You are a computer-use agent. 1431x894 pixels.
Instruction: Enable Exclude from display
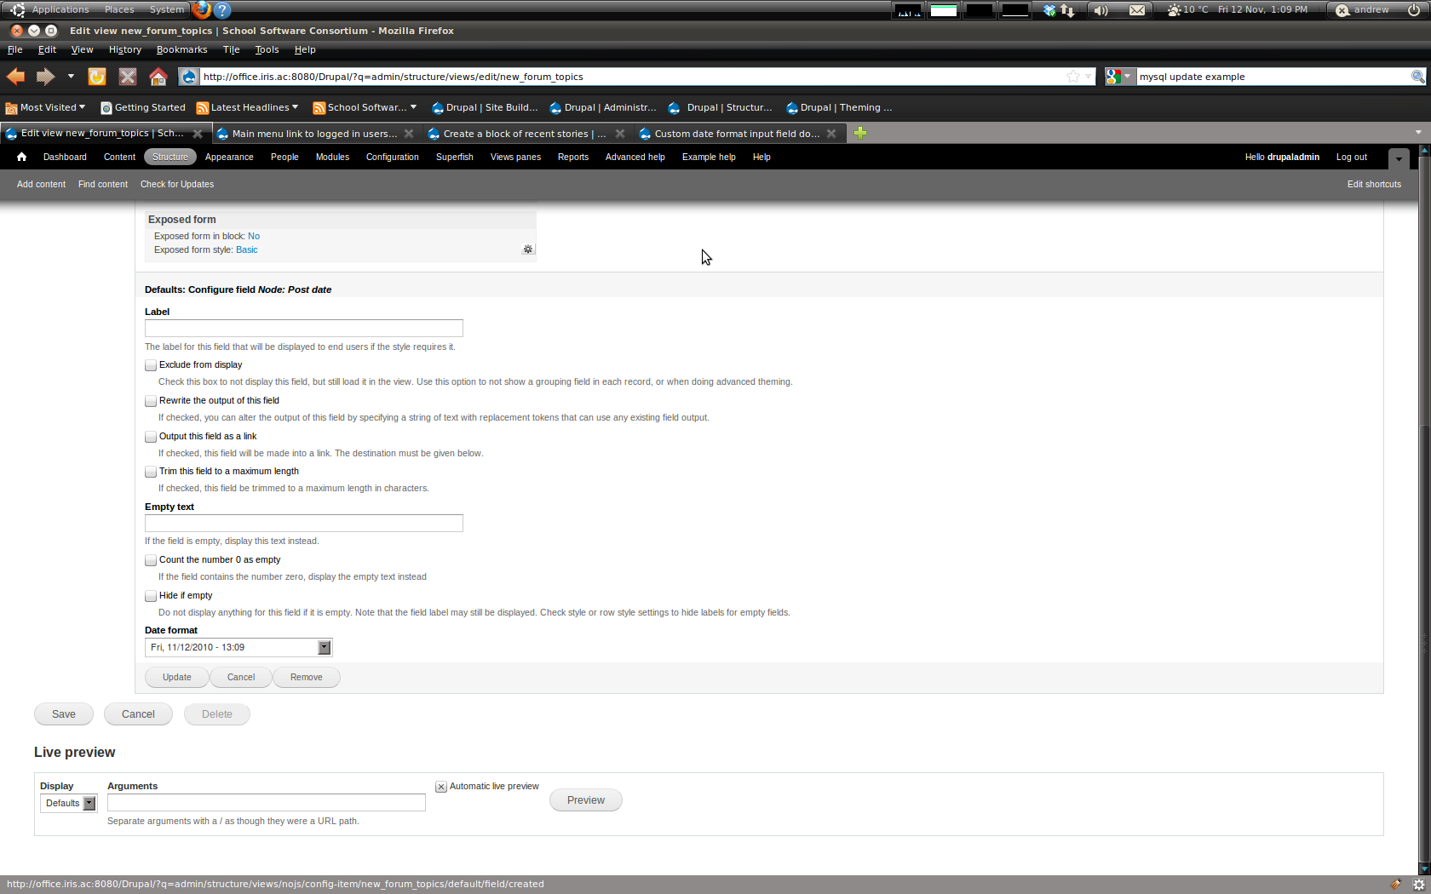point(151,365)
